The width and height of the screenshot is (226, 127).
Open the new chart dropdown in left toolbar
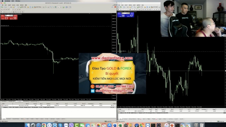[x=3, y=7]
